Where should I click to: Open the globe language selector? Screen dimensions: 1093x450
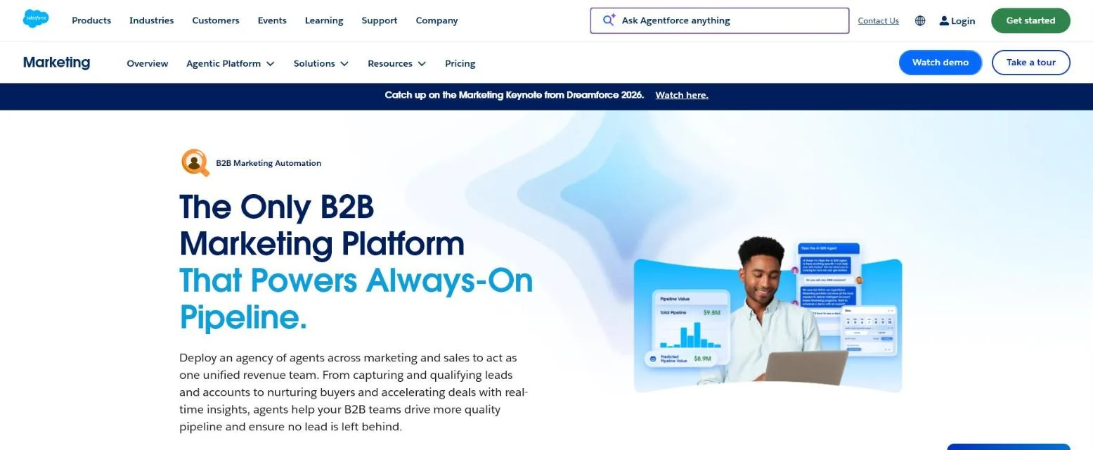[x=920, y=20]
